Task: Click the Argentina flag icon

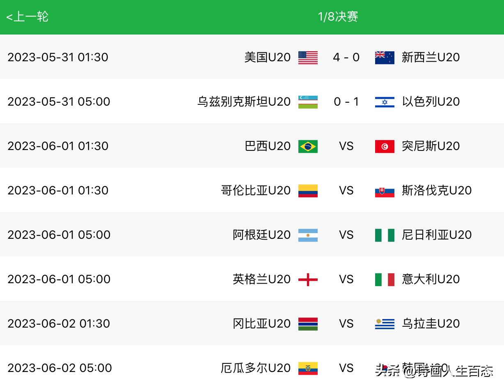Action: (308, 235)
